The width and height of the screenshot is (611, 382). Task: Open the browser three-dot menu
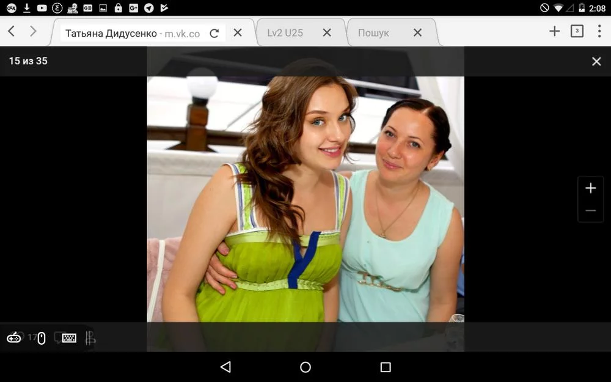pos(599,32)
